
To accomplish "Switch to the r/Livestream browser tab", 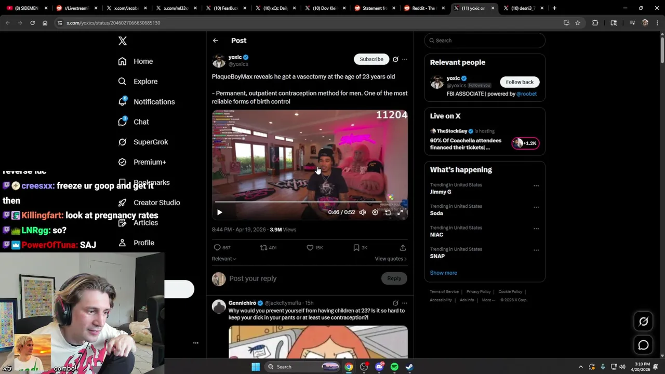I will (75, 8).
